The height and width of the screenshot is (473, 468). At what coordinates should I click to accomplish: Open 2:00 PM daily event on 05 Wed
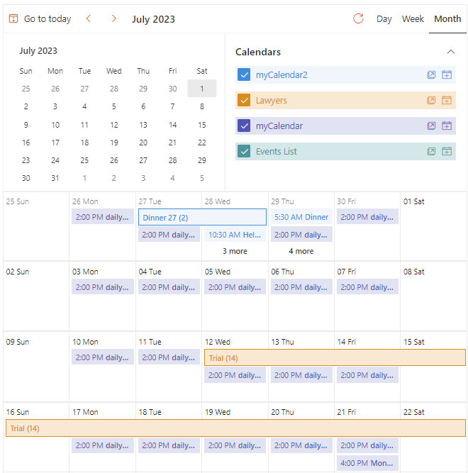pyautogui.click(x=235, y=287)
